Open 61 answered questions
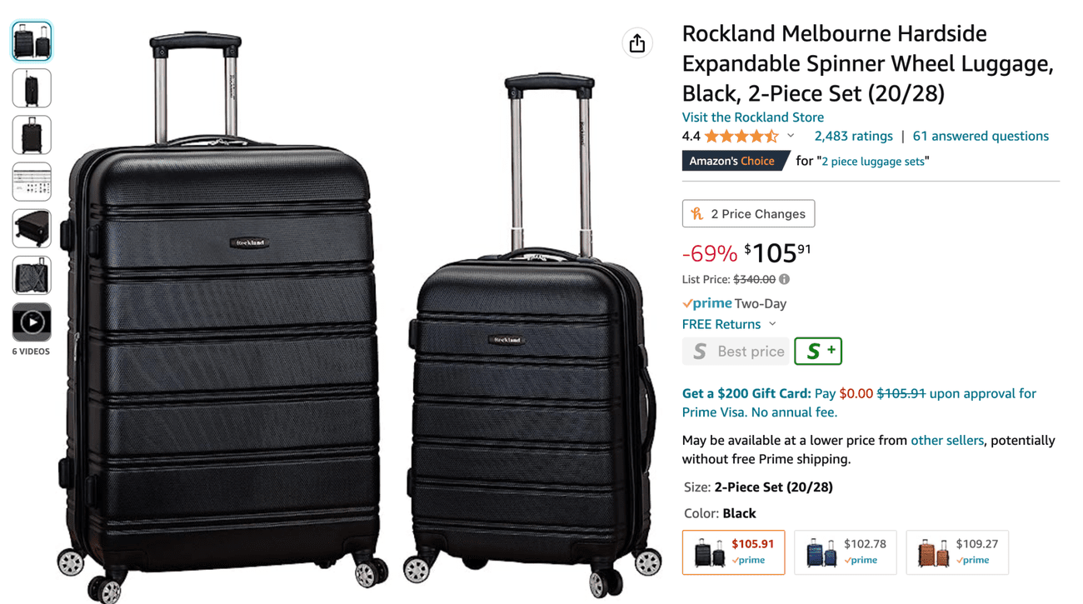 pyautogui.click(x=980, y=136)
